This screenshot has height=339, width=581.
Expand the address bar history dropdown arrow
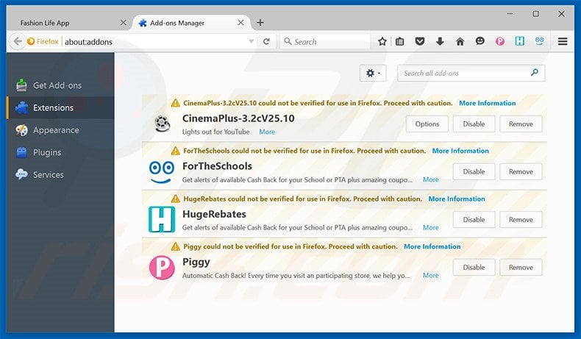tap(252, 41)
